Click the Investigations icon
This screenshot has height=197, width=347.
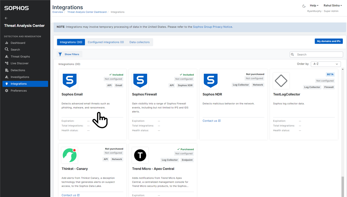pos(7,77)
